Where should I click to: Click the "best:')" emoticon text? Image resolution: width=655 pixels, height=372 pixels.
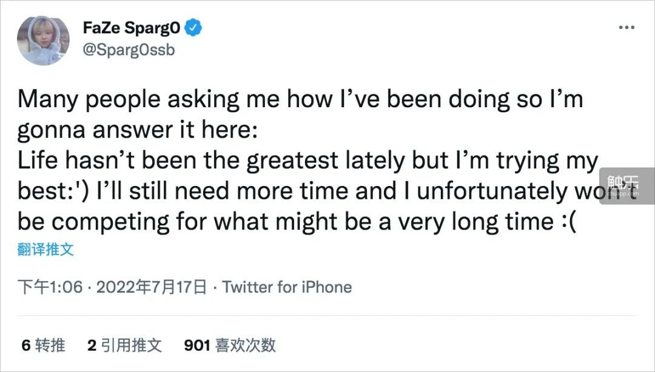coord(54,191)
